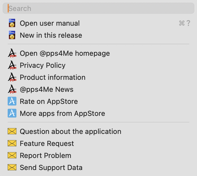
Task: Select the New in this release text
Action: [x=51, y=35]
